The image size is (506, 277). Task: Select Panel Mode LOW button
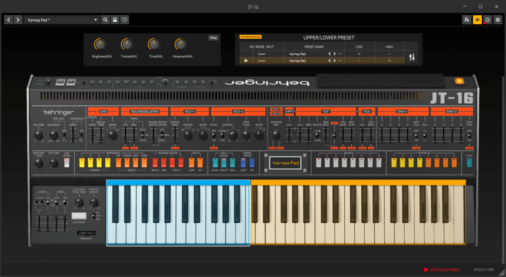(244, 162)
